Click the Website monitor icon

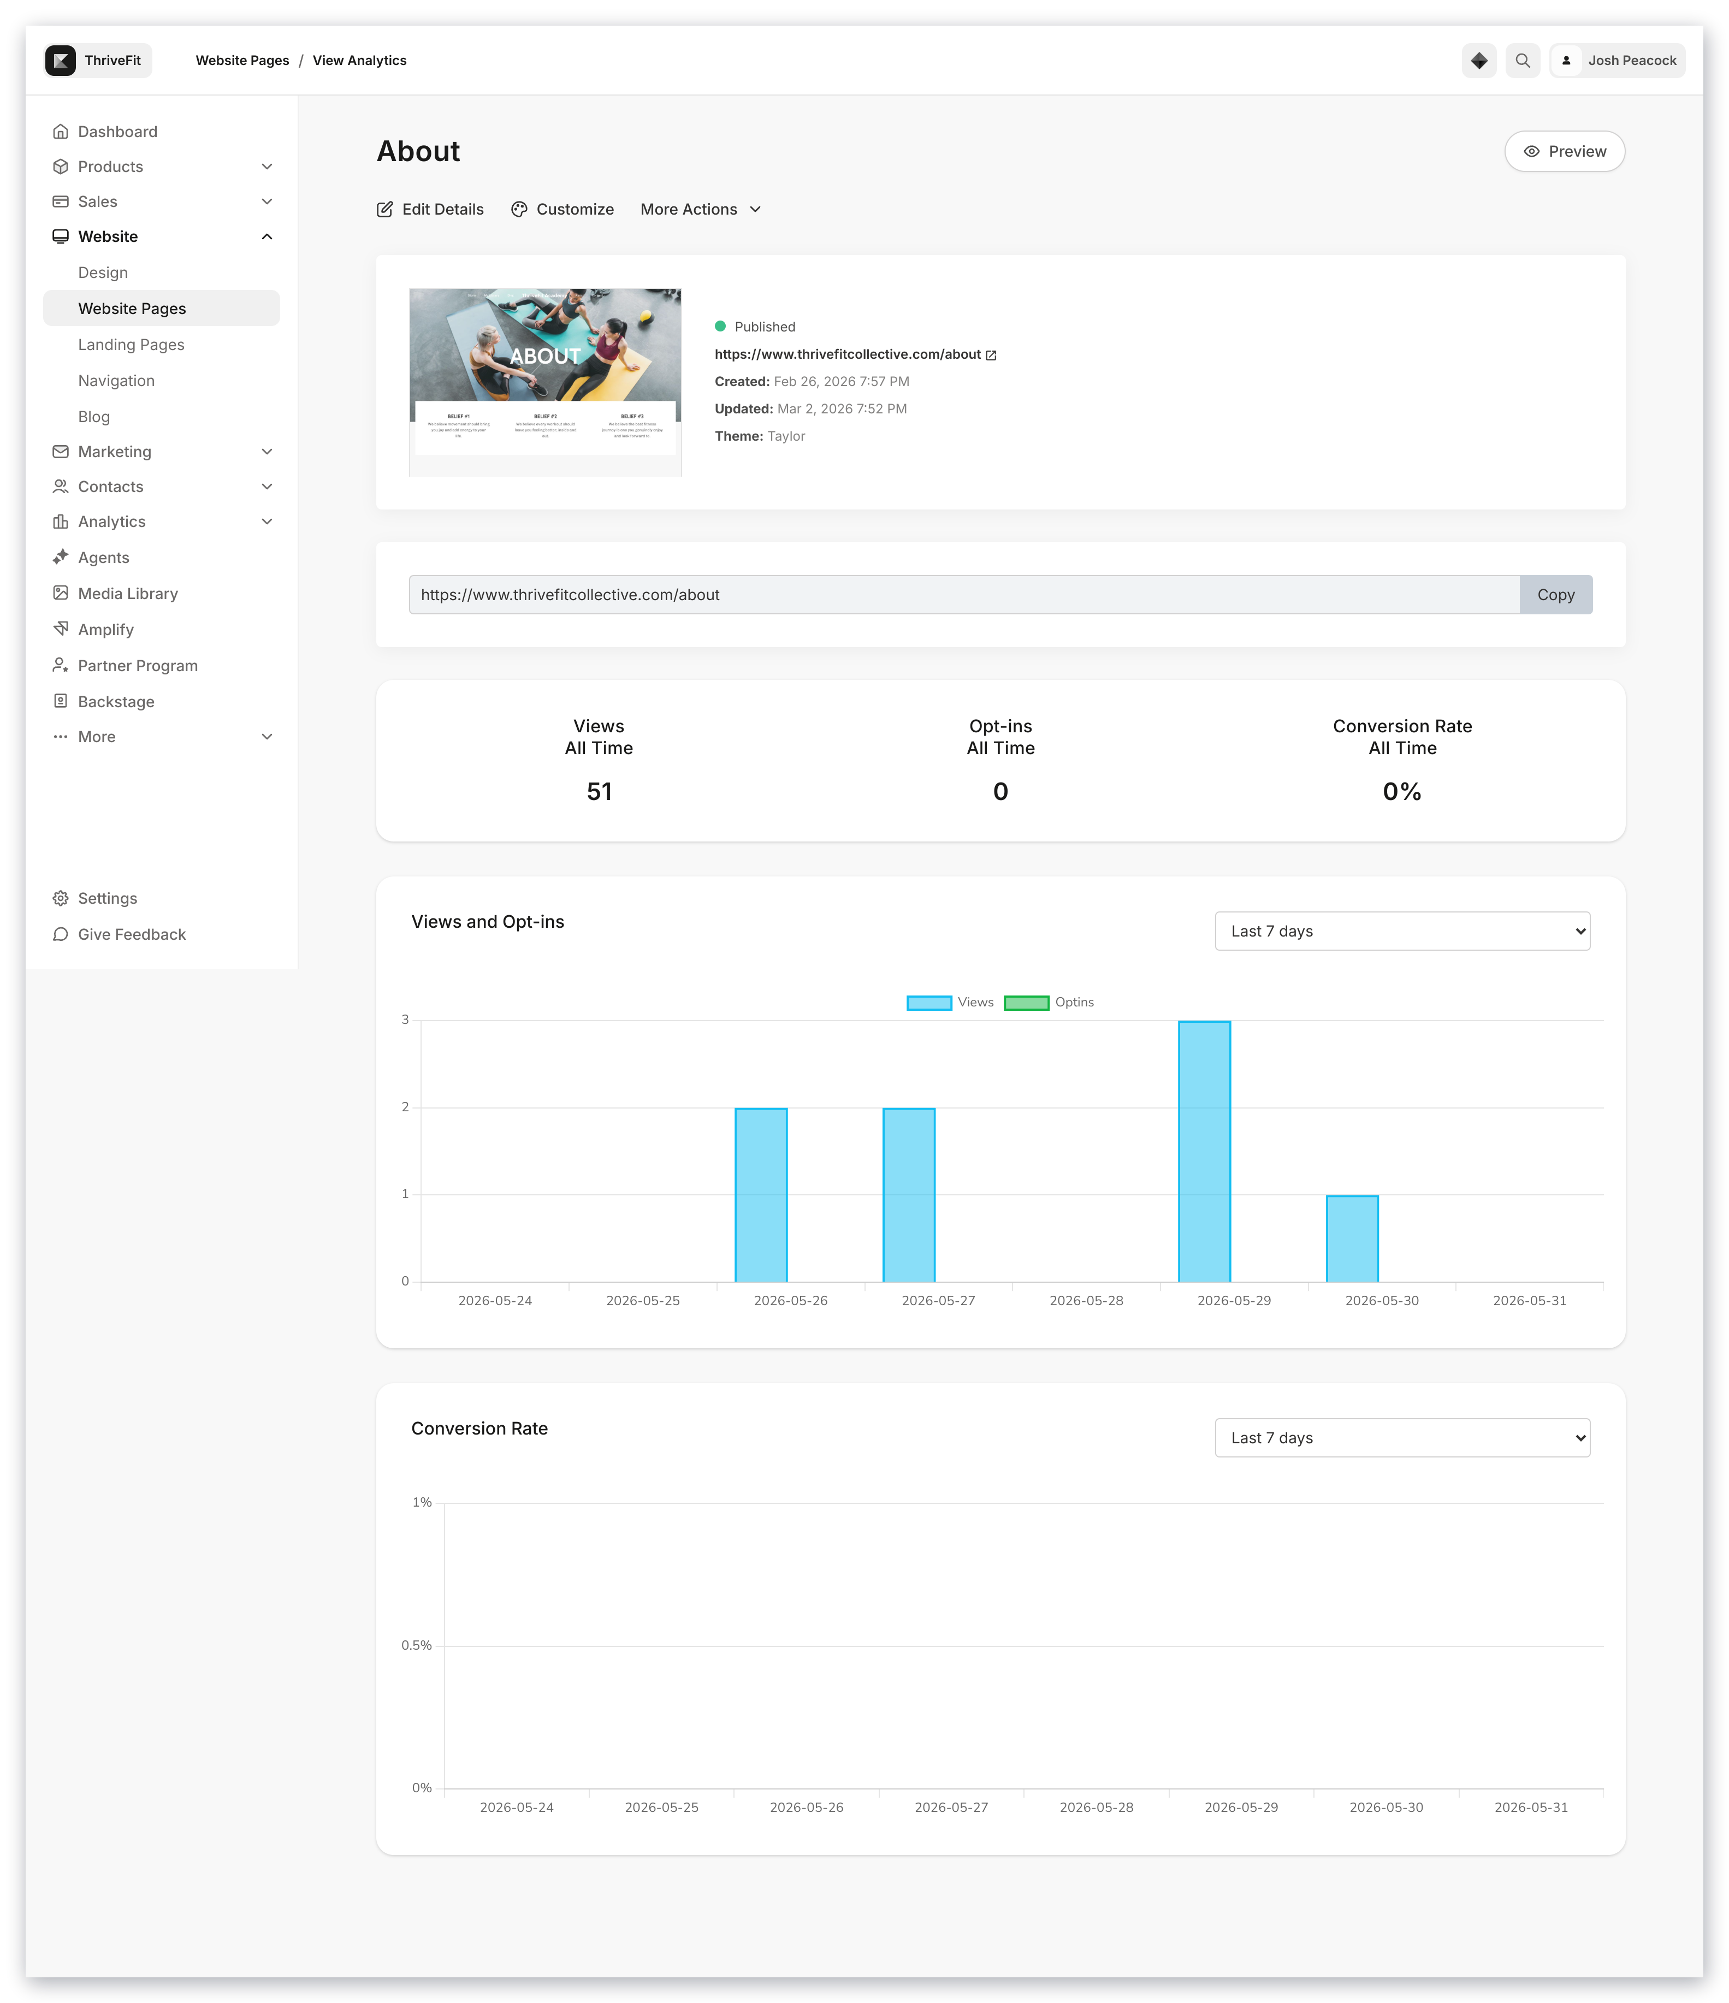(60, 236)
